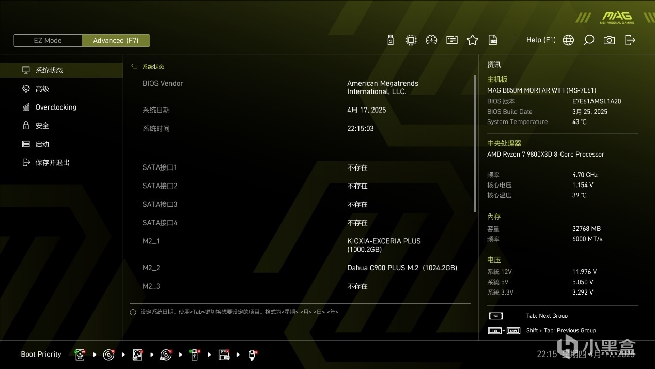The width and height of the screenshot is (655, 369).
Task: Select system time value 22:15:03
Action: pos(361,128)
